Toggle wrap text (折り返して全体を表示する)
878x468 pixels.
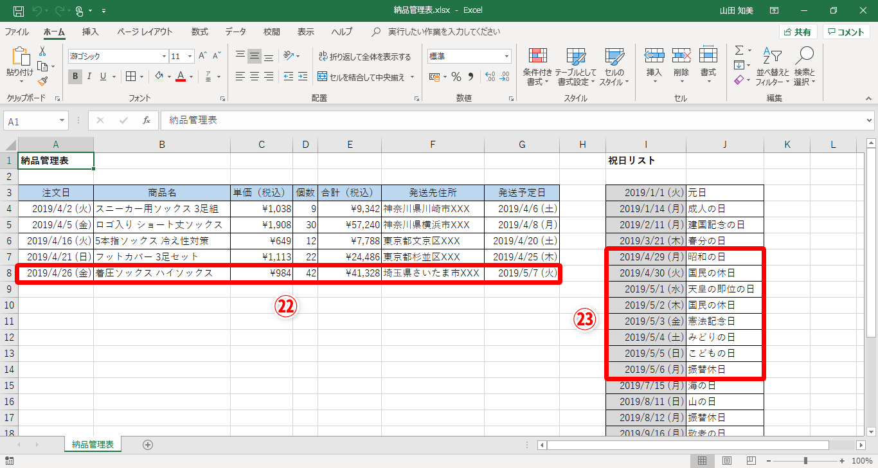coord(364,57)
